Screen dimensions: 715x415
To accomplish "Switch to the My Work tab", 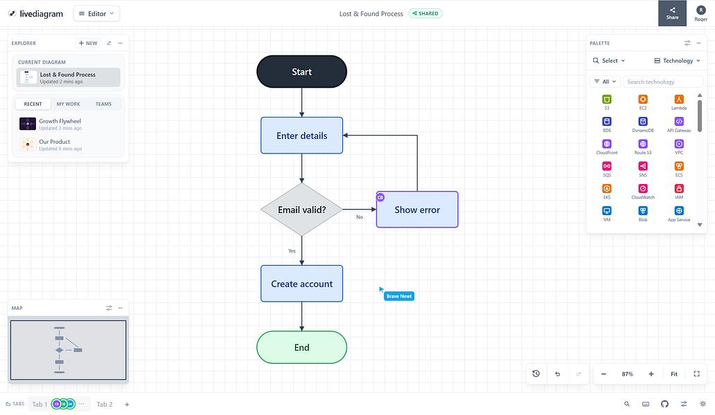I will (x=69, y=104).
